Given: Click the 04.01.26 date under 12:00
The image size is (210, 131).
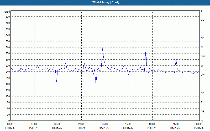Looking at the screenshot, I should 104,128.
